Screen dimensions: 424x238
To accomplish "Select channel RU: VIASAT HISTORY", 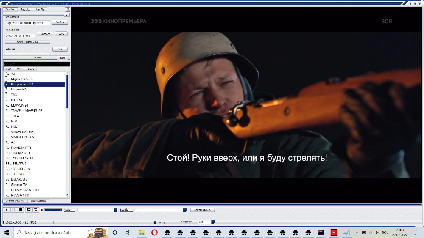I will 35,137.
